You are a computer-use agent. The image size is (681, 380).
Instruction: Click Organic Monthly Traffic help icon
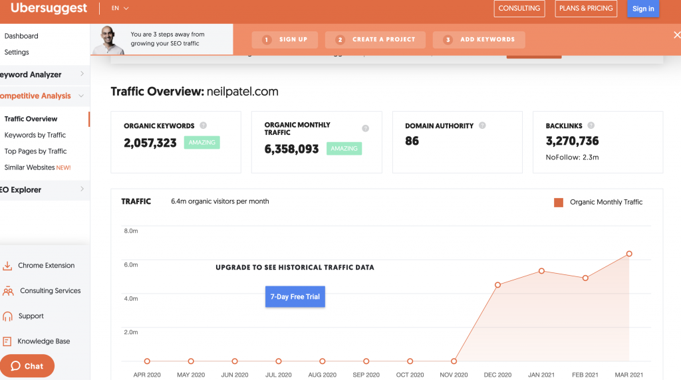click(365, 128)
